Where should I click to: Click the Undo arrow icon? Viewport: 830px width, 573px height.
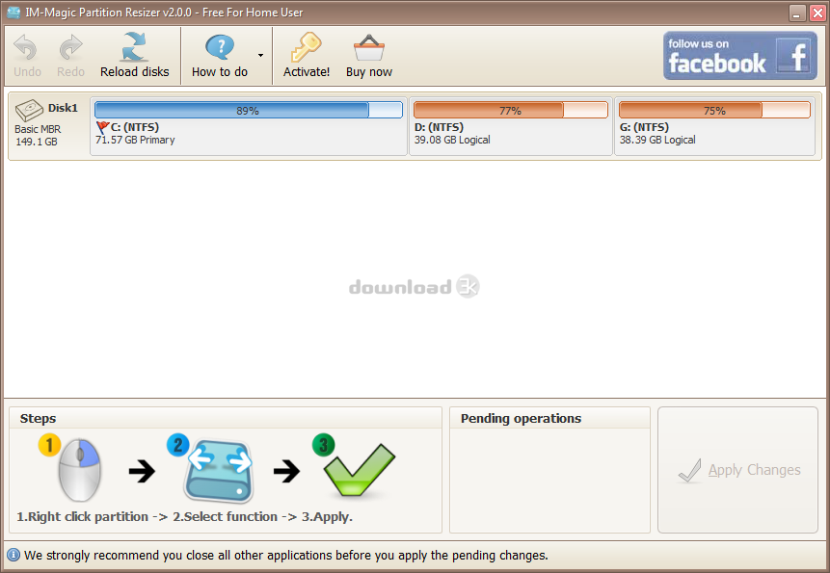25,47
